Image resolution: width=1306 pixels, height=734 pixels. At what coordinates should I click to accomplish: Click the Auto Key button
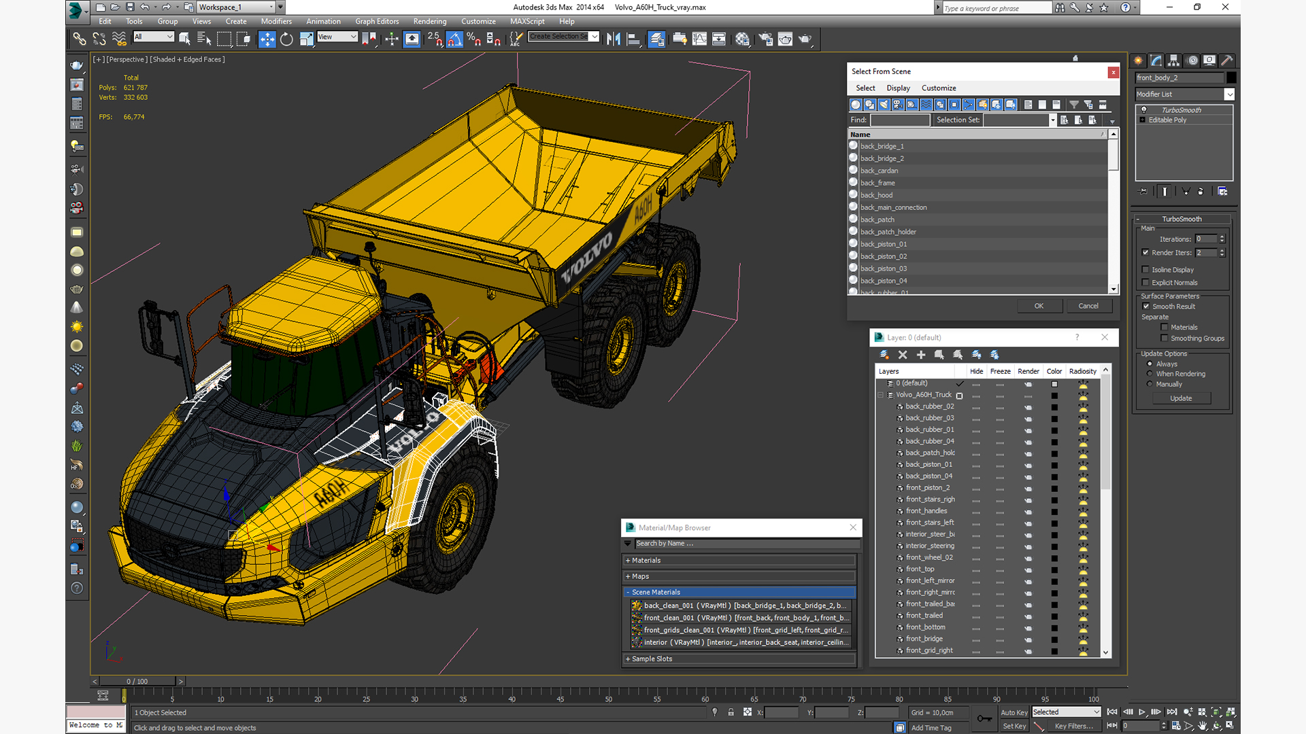(1014, 713)
